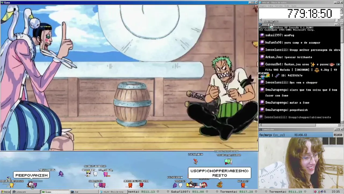The height and width of the screenshot is (194, 344).
Task: Click the fev/março donation goal progress bar
Action: (x=301, y=135)
